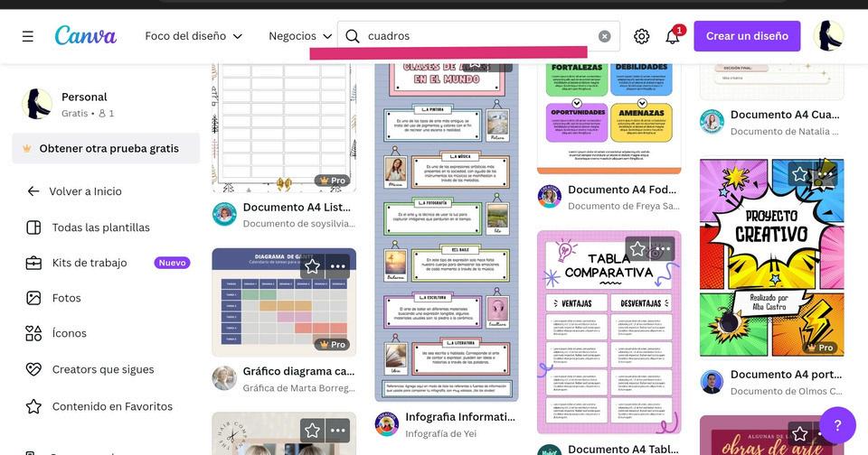The image size is (868, 455).
Task: Click the Documento A4 List... title
Action: click(x=297, y=208)
